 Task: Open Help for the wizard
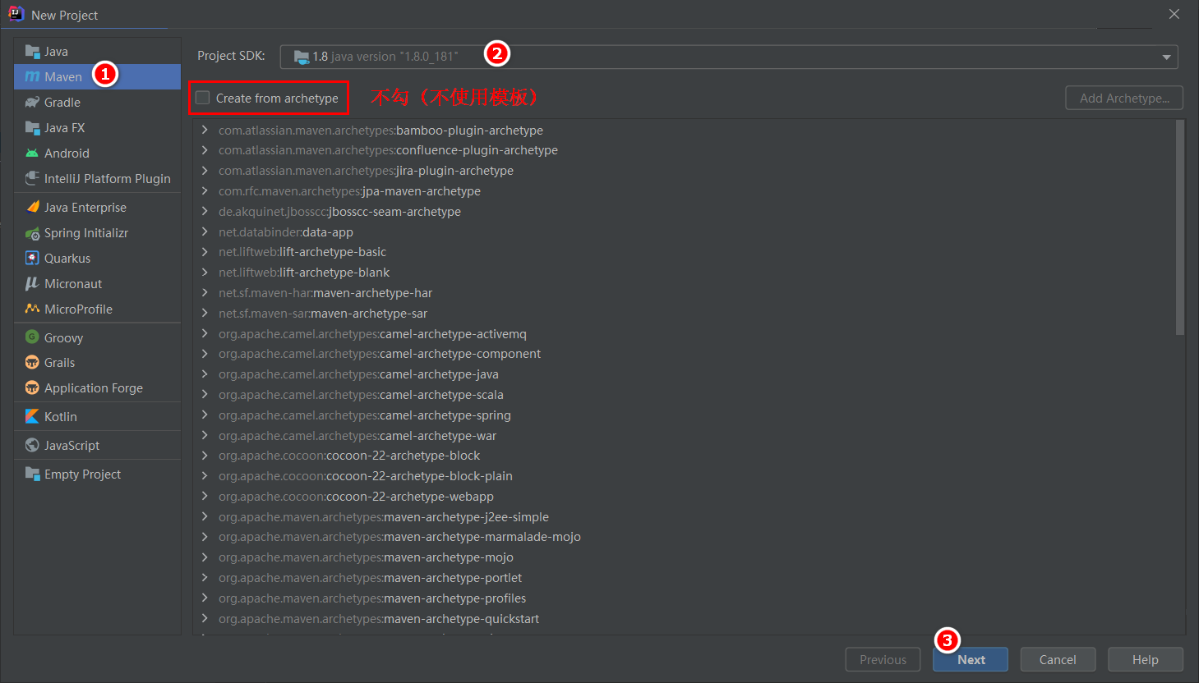tap(1145, 660)
